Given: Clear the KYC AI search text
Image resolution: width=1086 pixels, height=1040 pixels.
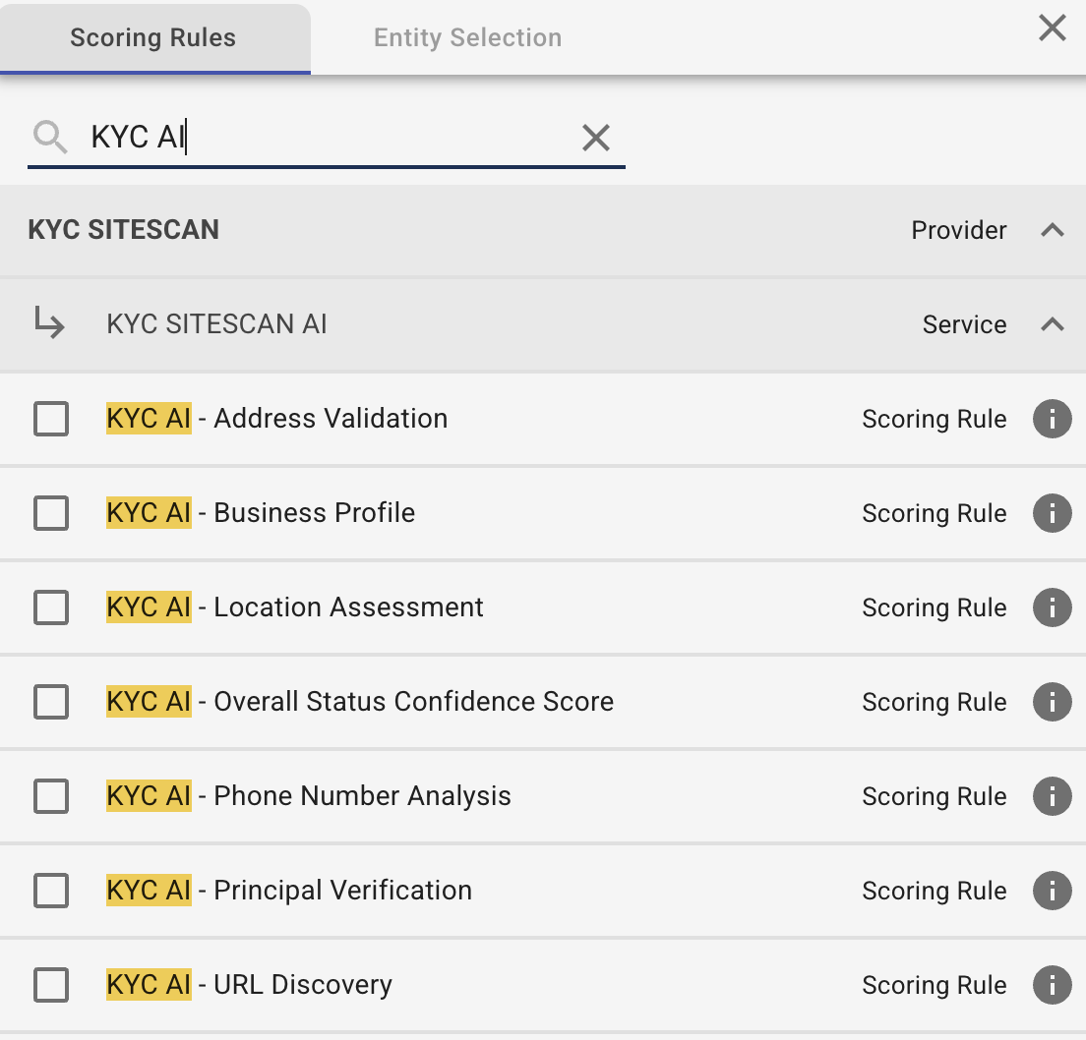Looking at the screenshot, I should pos(596,137).
